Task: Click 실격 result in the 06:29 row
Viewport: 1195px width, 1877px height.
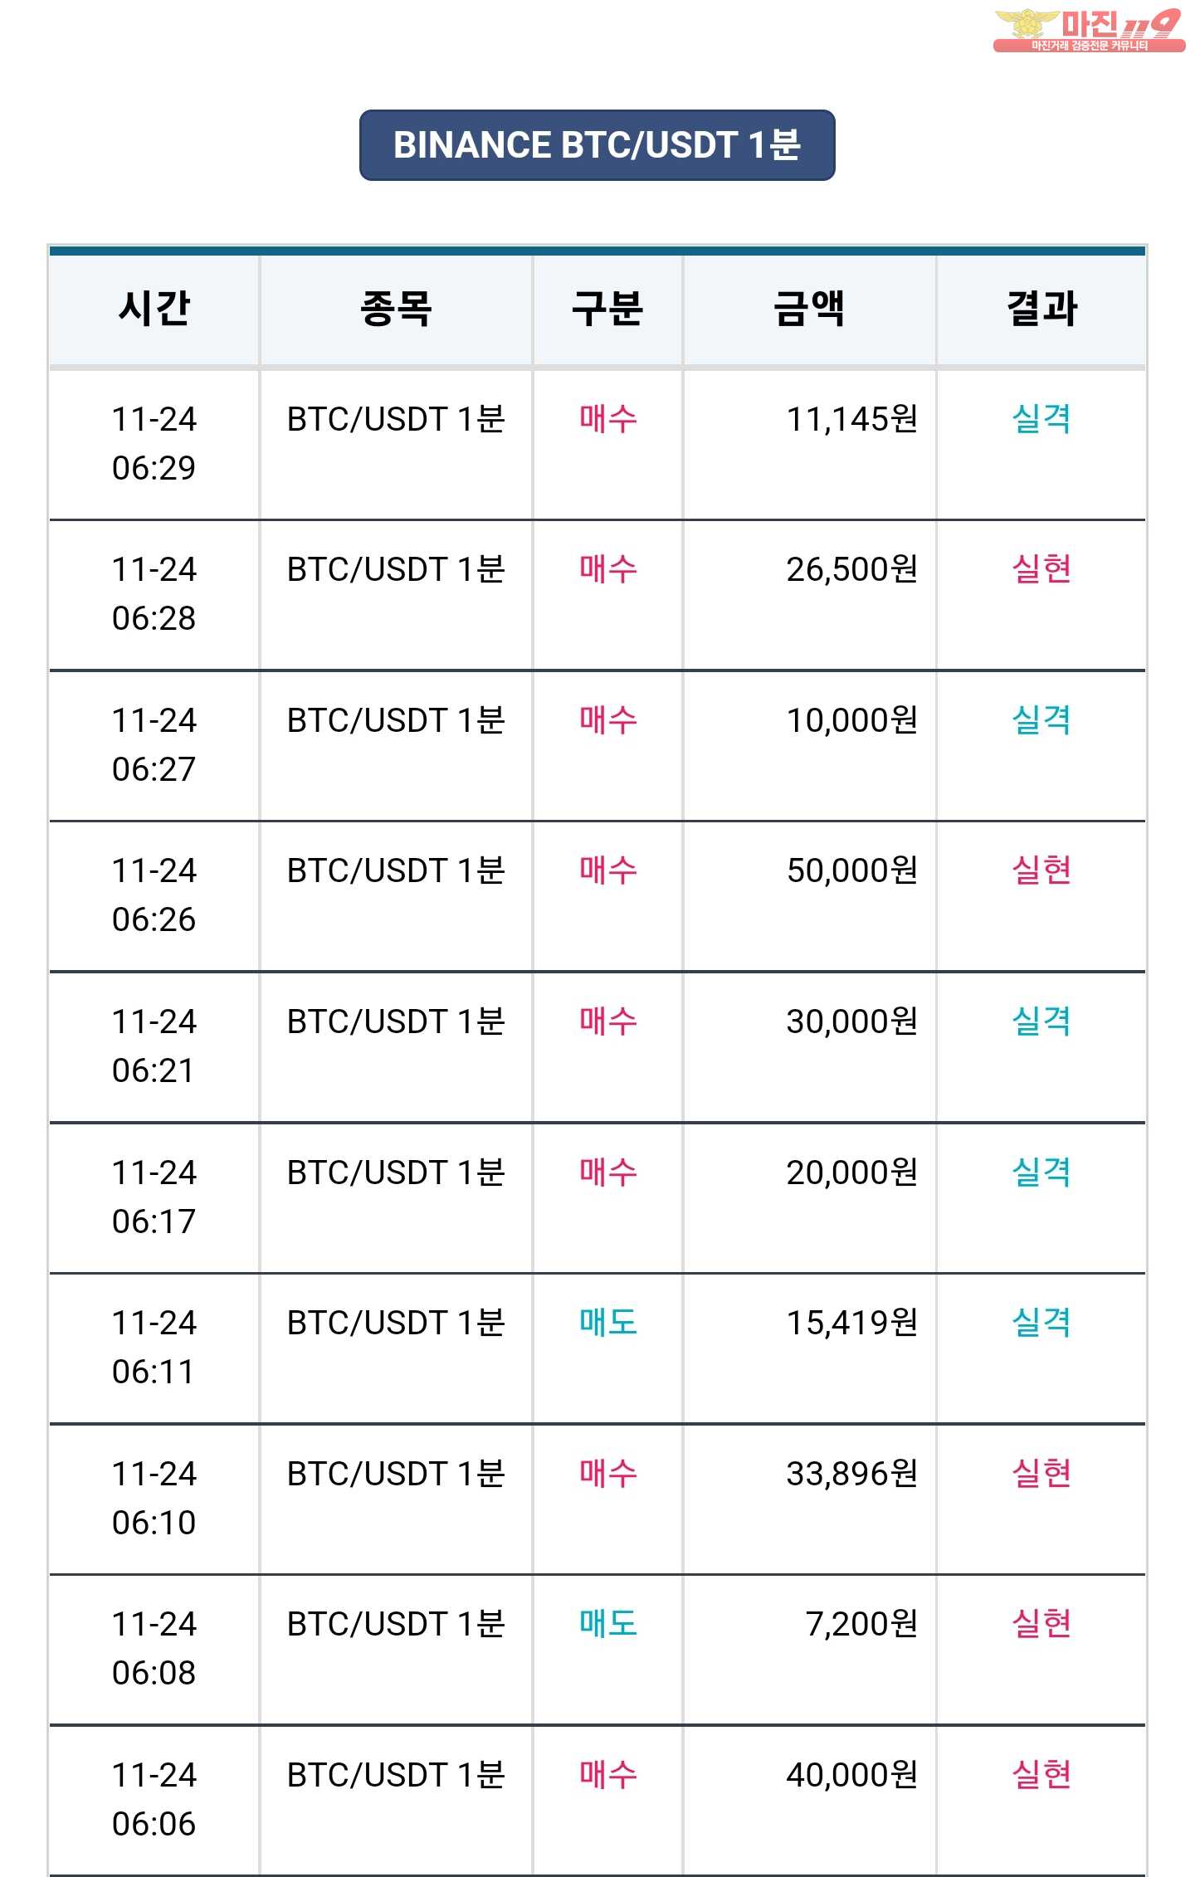Action: (x=1041, y=419)
